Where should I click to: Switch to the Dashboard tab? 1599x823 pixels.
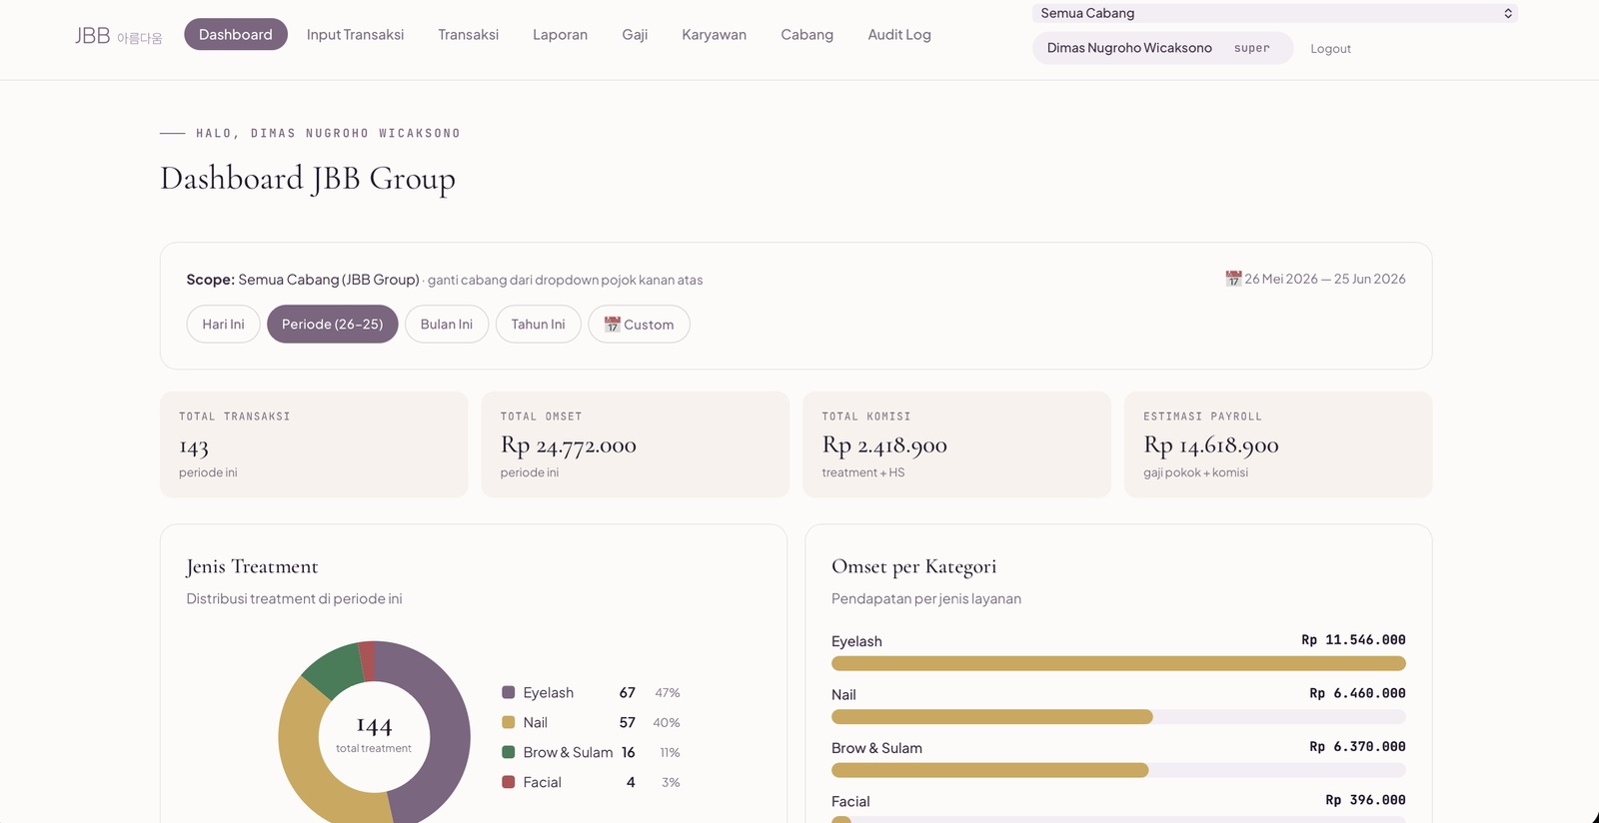[236, 35]
